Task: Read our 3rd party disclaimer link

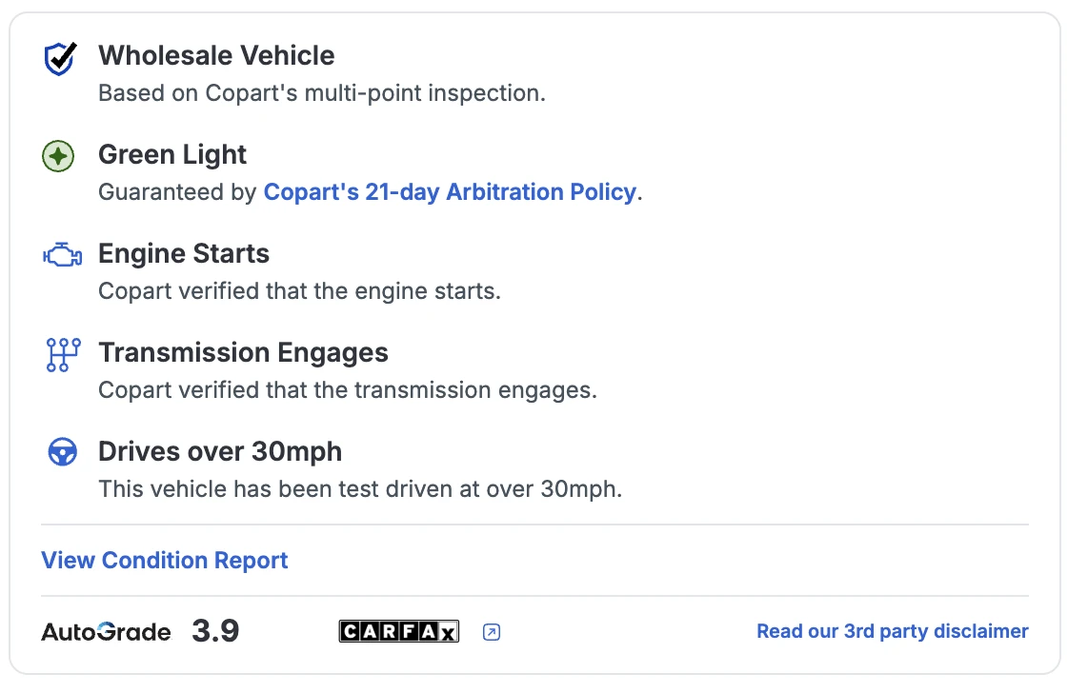Action: point(892,631)
